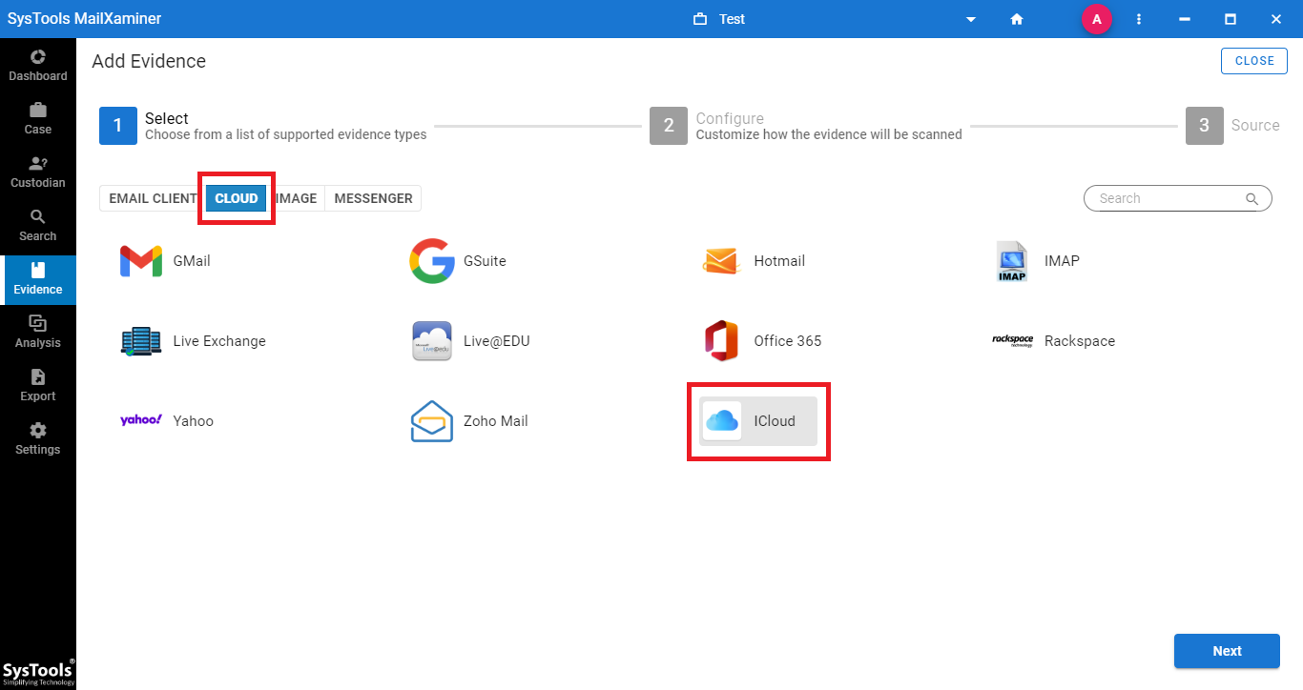This screenshot has width=1303, height=690.
Task: Click the Test case name in title bar
Action: [733, 19]
